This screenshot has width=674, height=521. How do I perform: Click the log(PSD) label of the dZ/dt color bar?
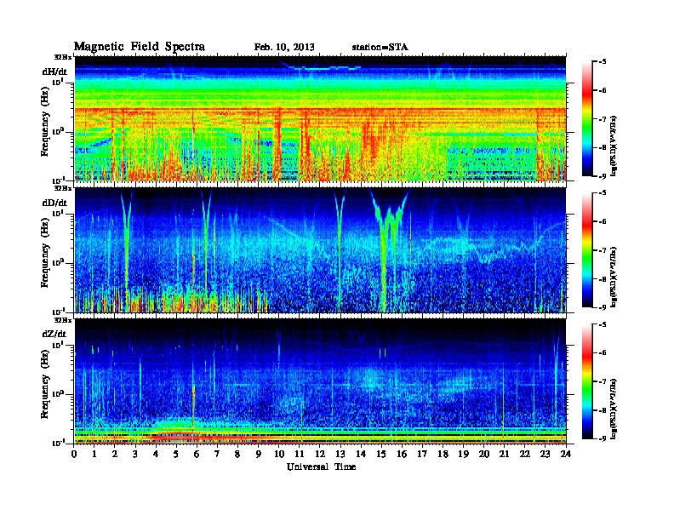coord(614,408)
